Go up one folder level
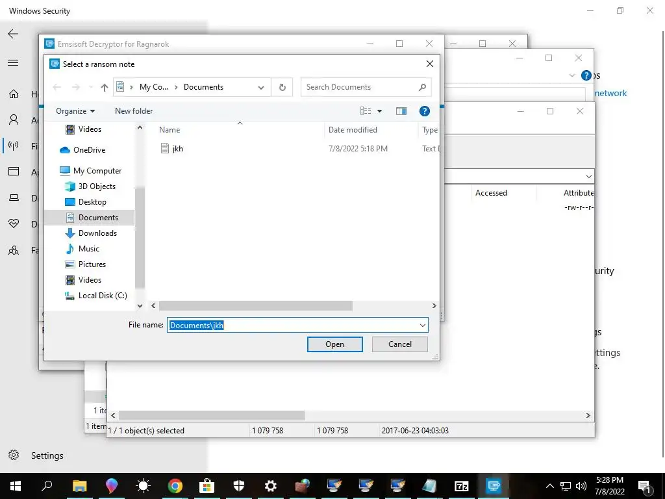Image resolution: width=665 pixels, height=499 pixels. pos(105,88)
